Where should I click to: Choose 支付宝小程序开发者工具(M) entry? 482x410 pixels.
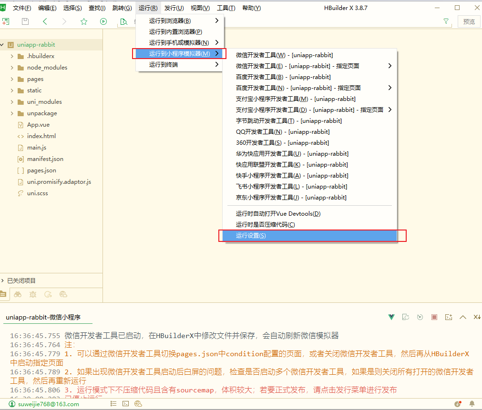point(310,99)
